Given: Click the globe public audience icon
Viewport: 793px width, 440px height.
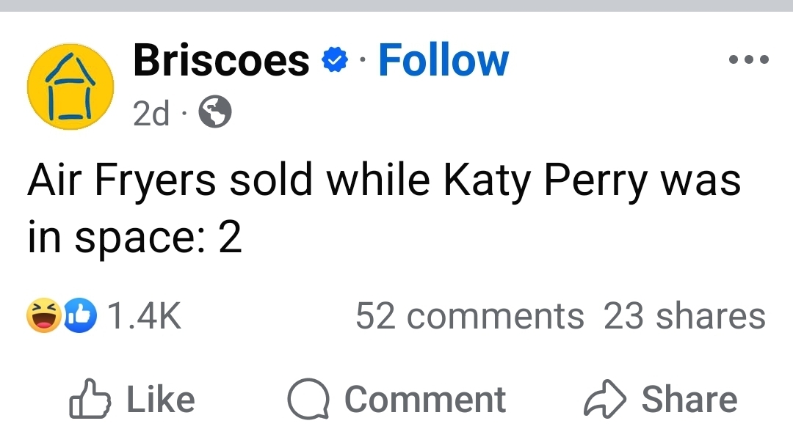Looking at the screenshot, I should (x=216, y=113).
